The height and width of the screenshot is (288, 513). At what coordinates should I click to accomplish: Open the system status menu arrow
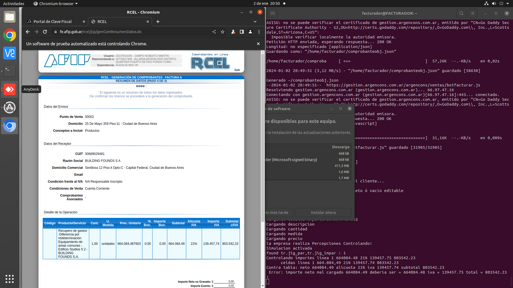508,3
